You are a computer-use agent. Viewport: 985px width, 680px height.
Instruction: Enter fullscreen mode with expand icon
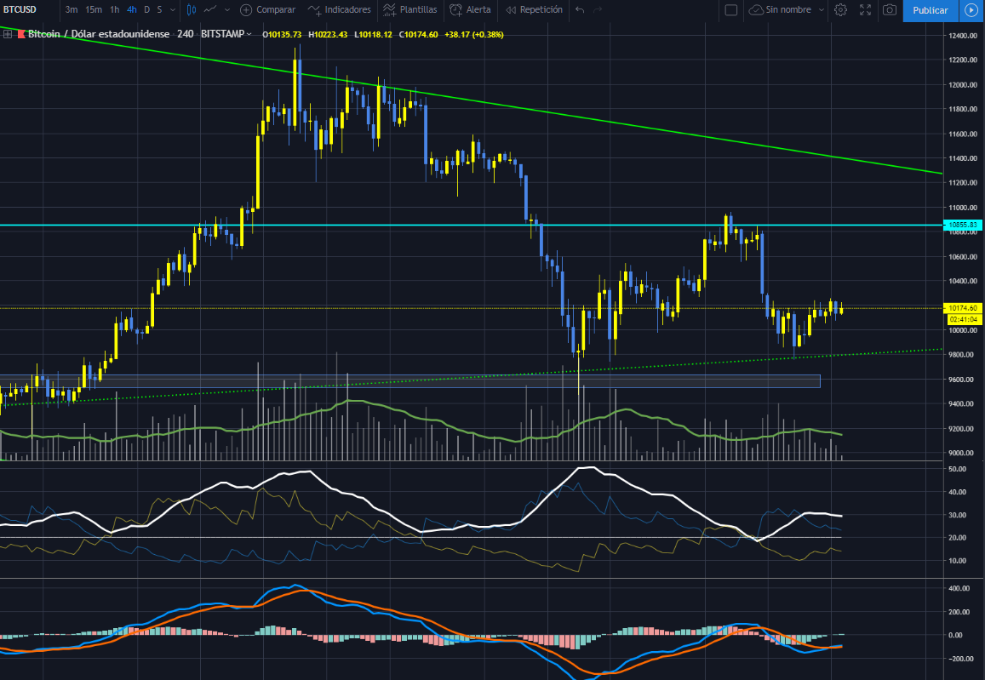[865, 9]
